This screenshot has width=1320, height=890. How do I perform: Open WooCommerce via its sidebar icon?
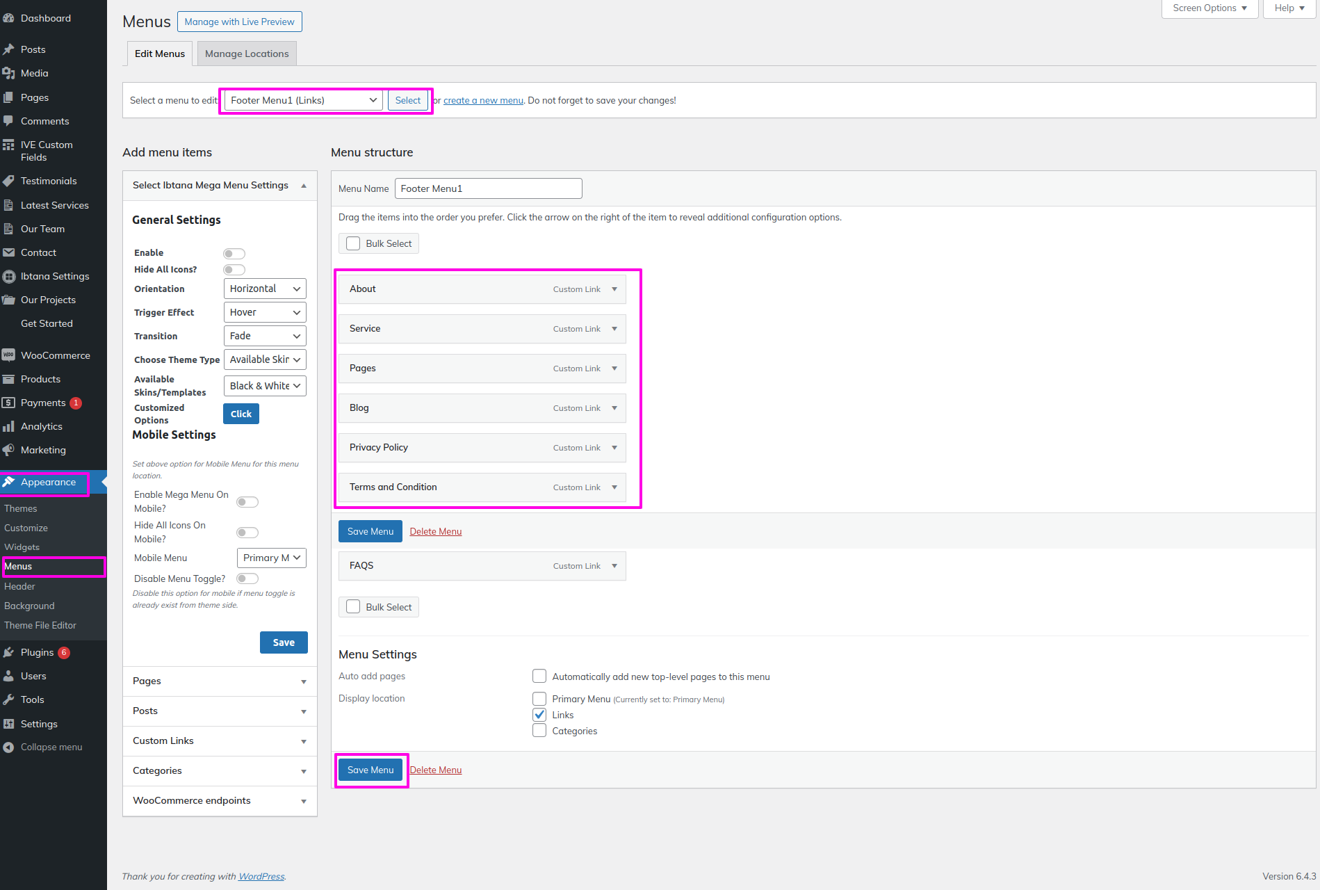(x=8, y=355)
